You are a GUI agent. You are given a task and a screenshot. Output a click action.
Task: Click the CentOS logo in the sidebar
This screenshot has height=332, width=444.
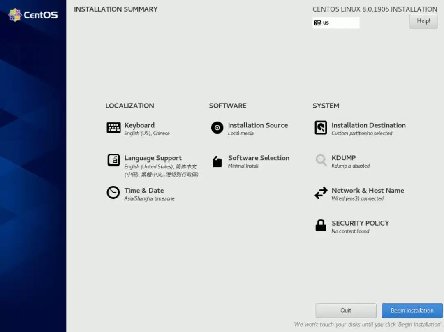(x=33, y=15)
